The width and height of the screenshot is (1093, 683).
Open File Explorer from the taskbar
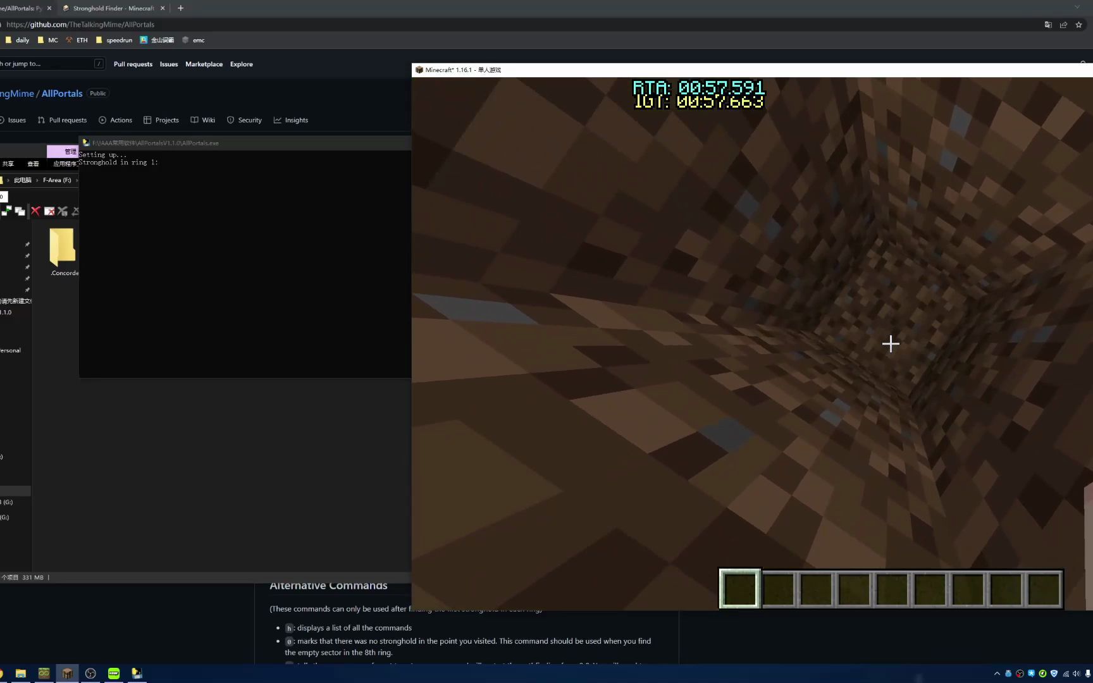click(21, 674)
